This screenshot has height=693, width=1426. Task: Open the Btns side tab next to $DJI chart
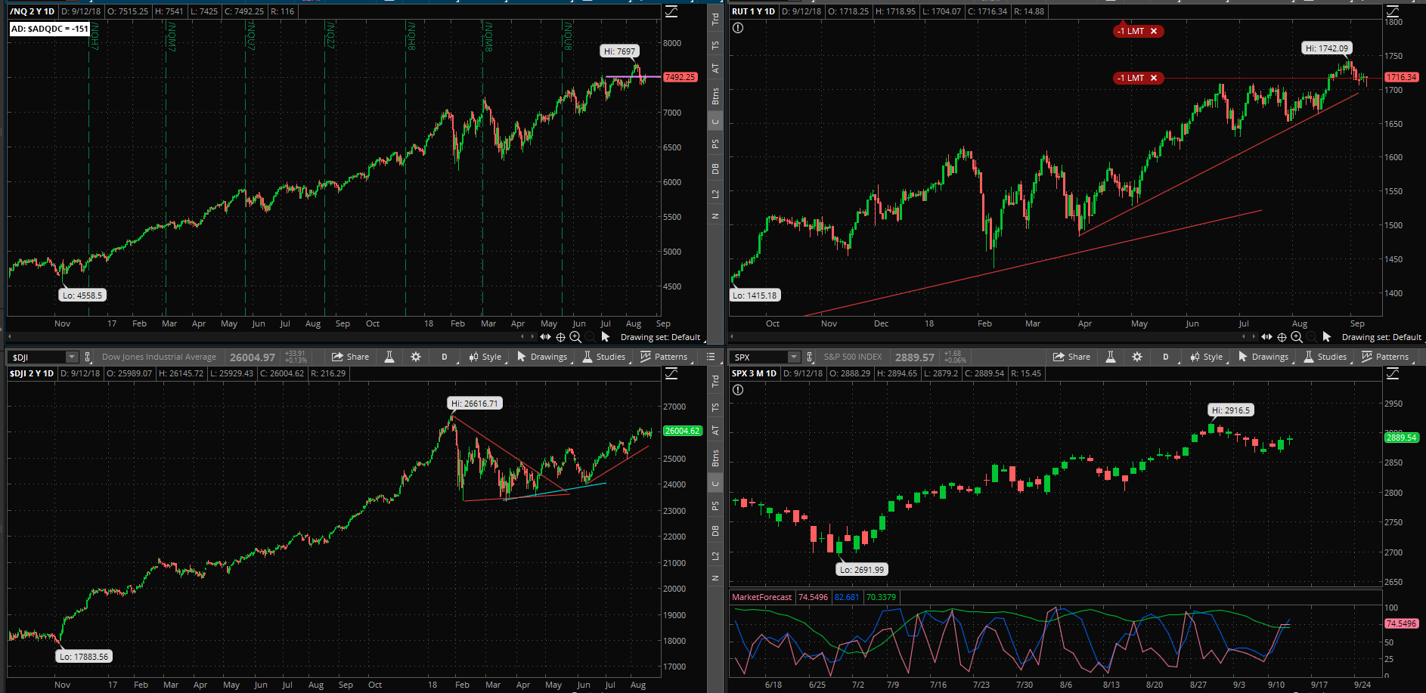[715, 458]
